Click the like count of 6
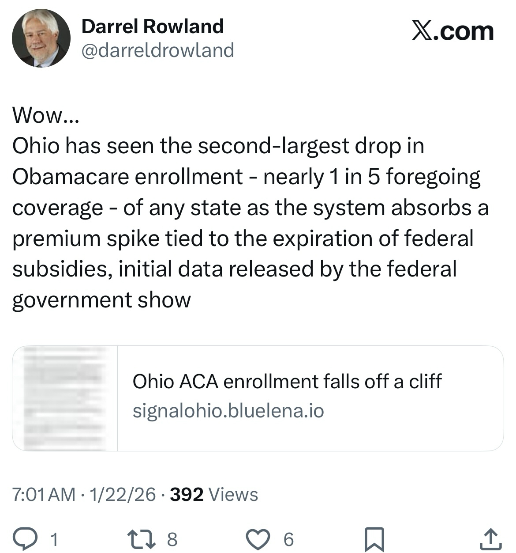Viewport: 516px width, 553px height. tap(288, 539)
